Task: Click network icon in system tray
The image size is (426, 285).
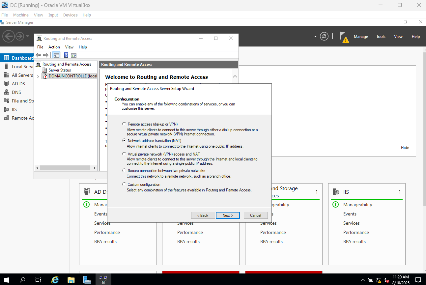Action: click(x=379, y=280)
